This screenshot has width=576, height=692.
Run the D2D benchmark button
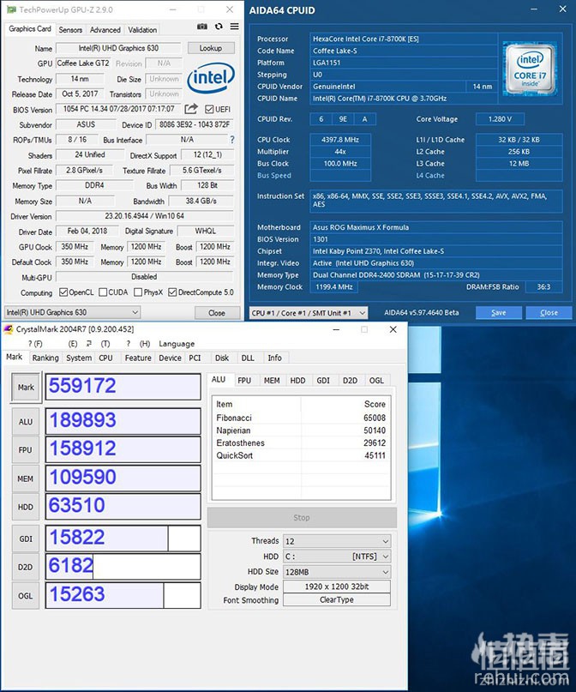pyautogui.click(x=26, y=567)
